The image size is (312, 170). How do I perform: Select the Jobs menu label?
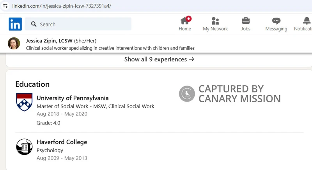tap(246, 29)
